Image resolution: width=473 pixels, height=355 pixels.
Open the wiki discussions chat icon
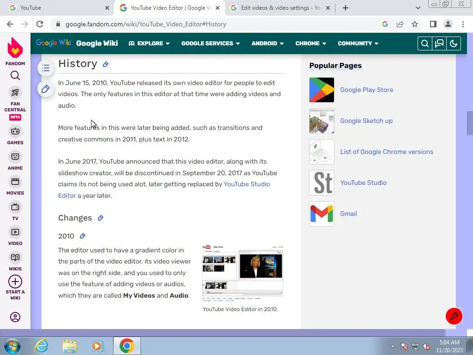[x=439, y=44]
